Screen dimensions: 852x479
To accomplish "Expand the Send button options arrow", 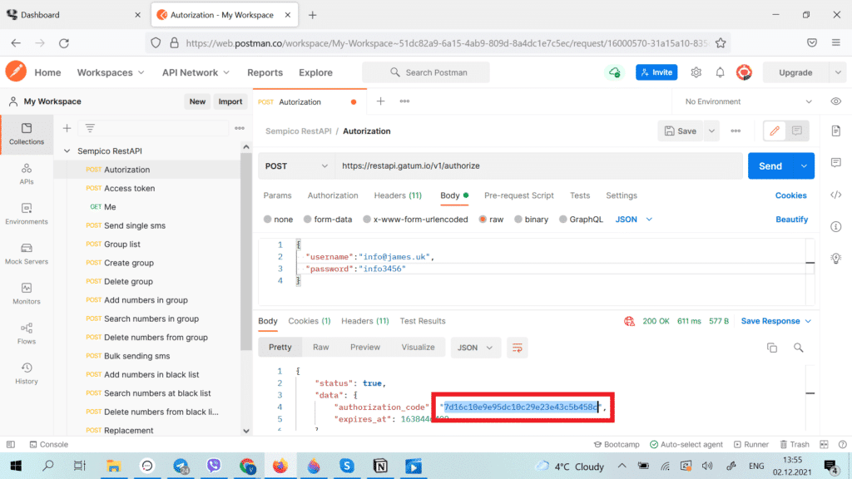I will coord(804,165).
